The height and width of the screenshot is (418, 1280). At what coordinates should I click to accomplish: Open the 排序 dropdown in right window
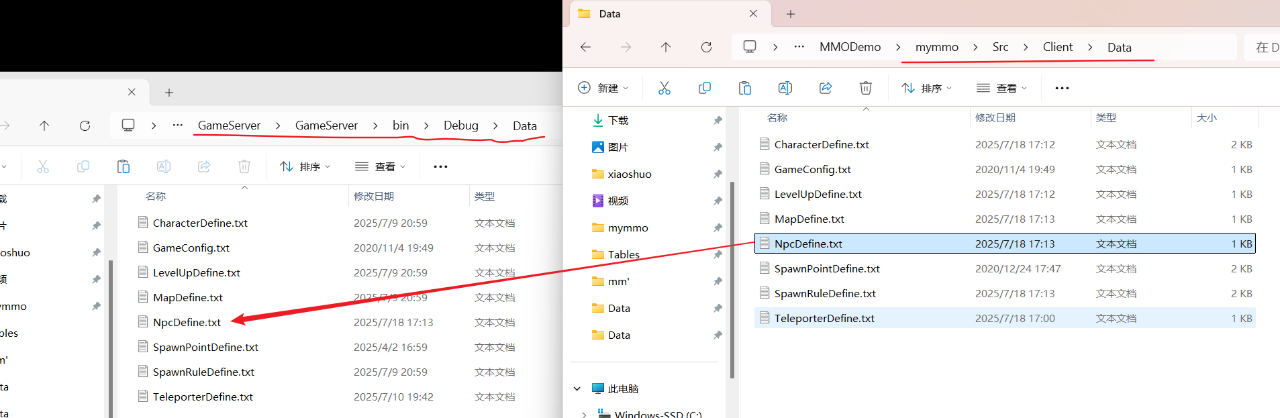click(926, 88)
